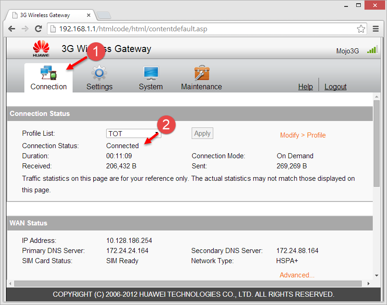Click secondary DNS value 172.24.88.164
This screenshot has width=387, height=305.
tap(297, 251)
